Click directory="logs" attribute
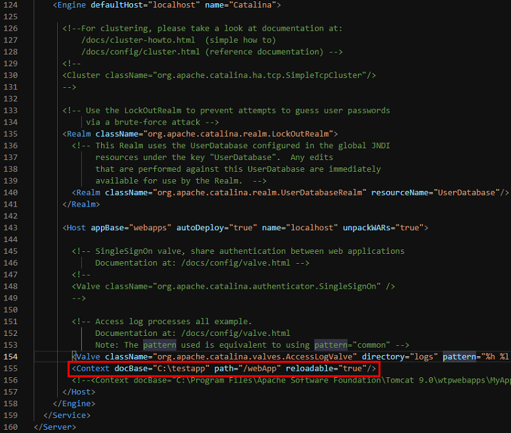The height and width of the screenshot is (433, 511). 399,357
